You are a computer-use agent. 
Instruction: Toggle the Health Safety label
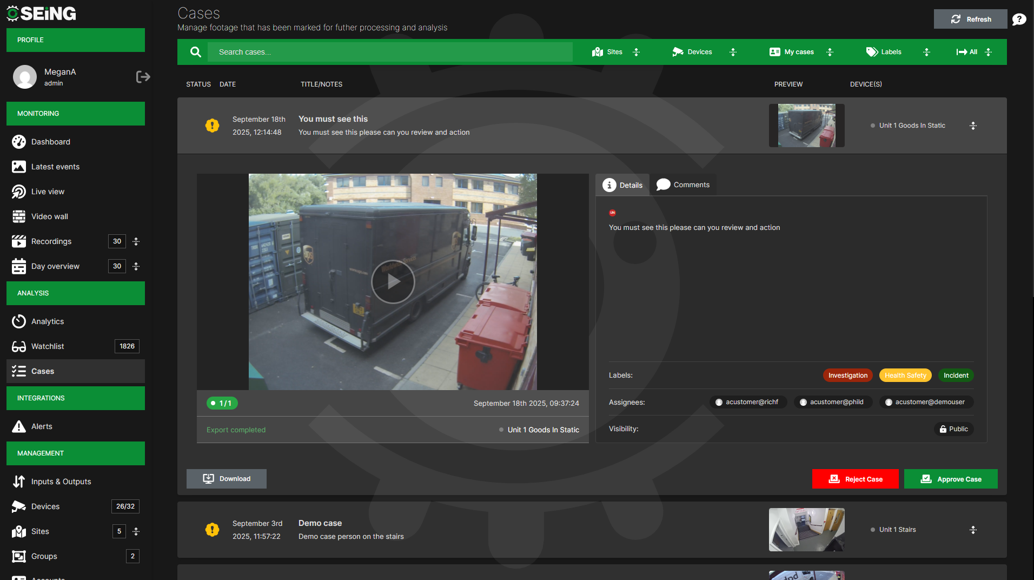point(905,375)
